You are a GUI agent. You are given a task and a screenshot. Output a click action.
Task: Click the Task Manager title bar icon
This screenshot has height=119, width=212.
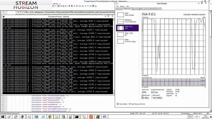tap(117, 4)
